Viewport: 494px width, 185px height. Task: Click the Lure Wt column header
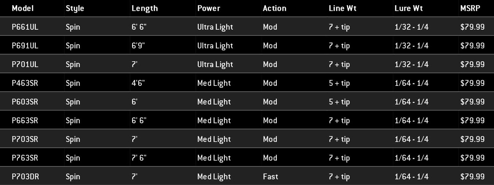pos(408,8)
